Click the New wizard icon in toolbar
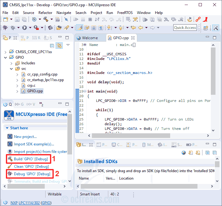Image resolution: width=222 pixels, height=206 pixels. click(x=6, y=19)
